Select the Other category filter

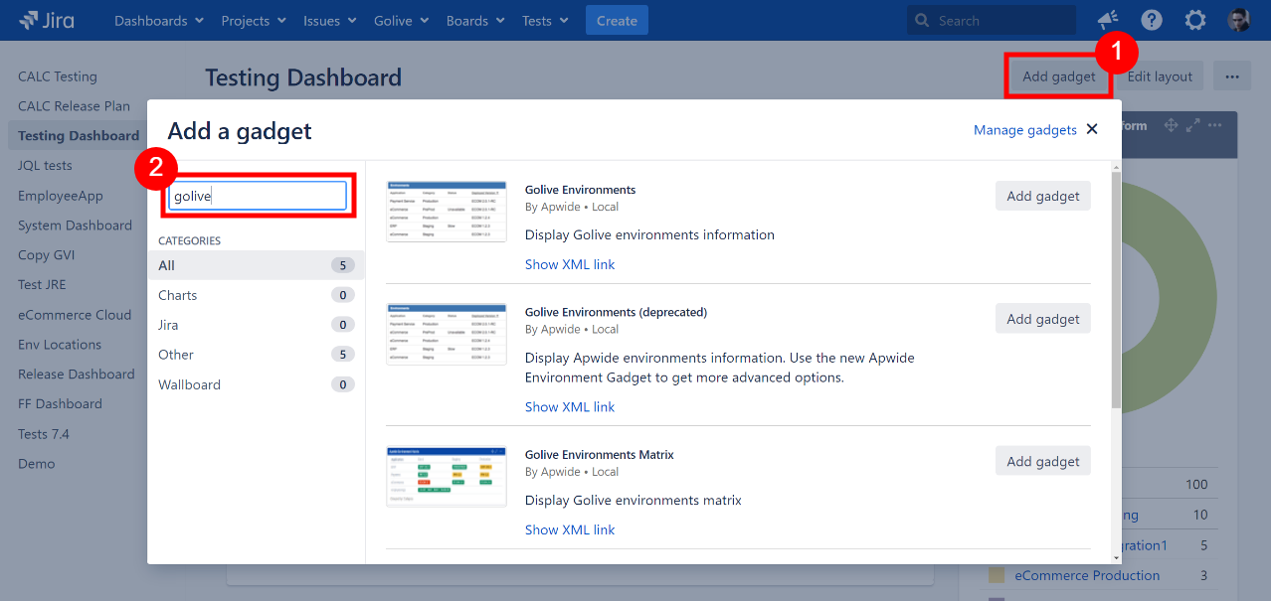point(176,355)
